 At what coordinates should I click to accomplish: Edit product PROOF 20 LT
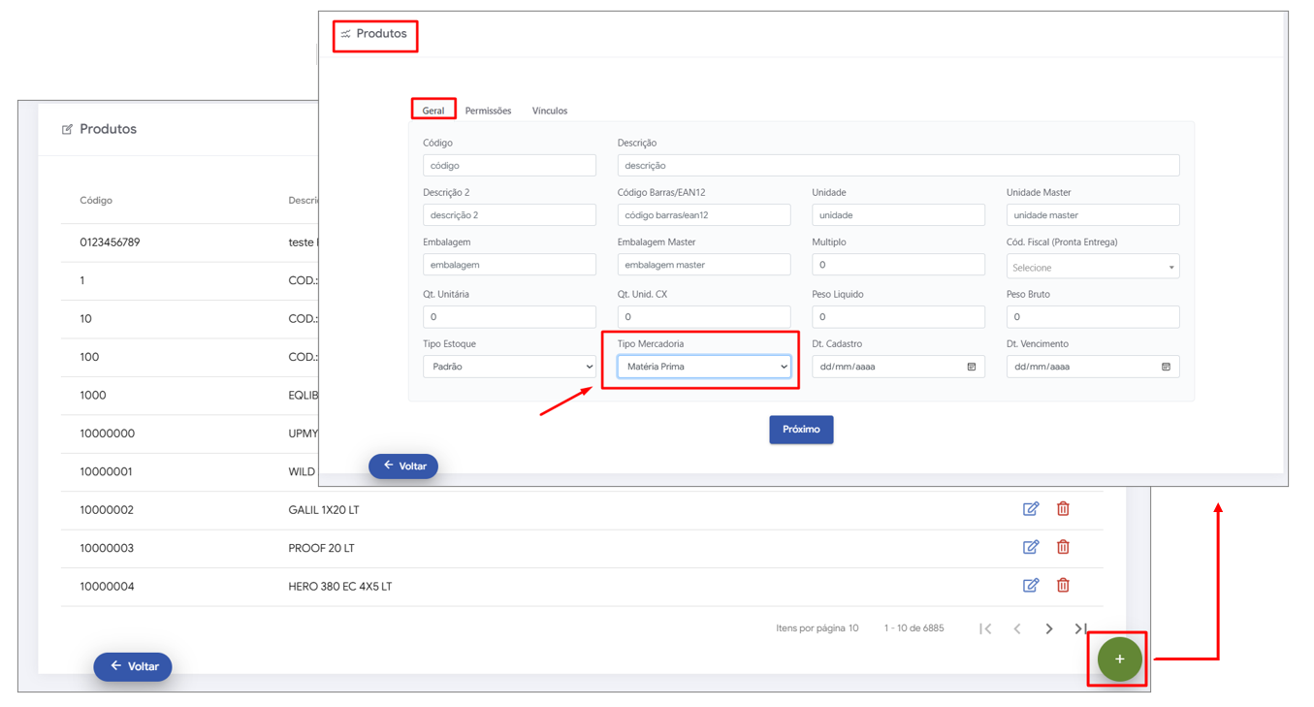click(1031, 547)
